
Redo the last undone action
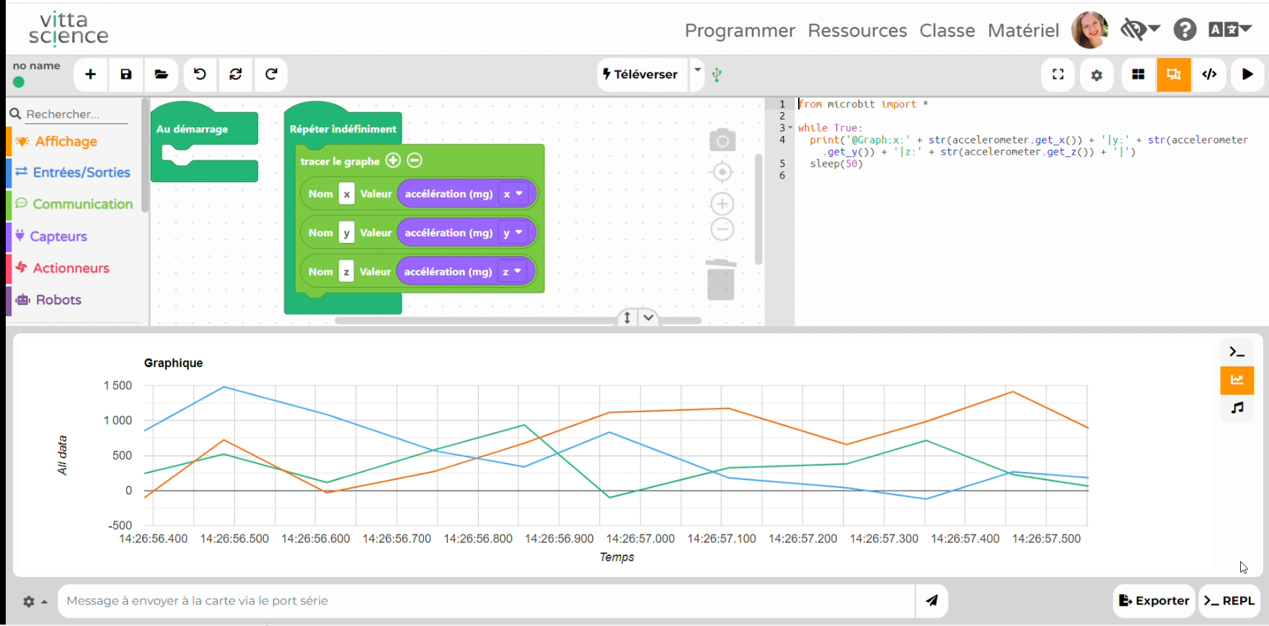pyautogui.click(x=271, y=74)
